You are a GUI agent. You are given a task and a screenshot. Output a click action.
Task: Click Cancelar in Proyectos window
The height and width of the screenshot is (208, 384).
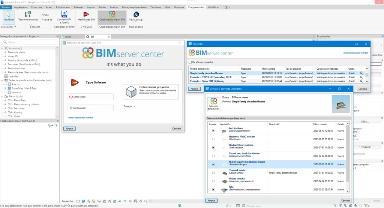point(363,88)
